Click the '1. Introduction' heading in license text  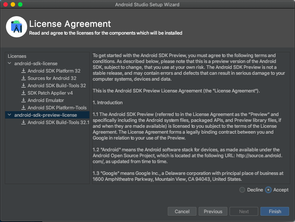pos(108,102)
